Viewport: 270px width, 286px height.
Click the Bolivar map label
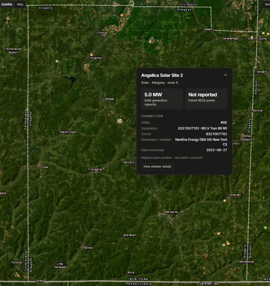pyautogui.click(x=88, y=248)
